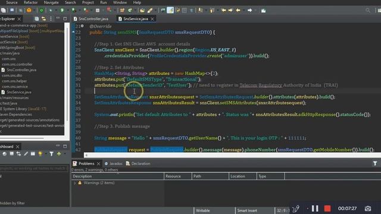The height and width of the screenshot is (214, 381).
Task: Click Boot Dashboard filter text field
Action: pyautogui.click(x=34, y=168)
